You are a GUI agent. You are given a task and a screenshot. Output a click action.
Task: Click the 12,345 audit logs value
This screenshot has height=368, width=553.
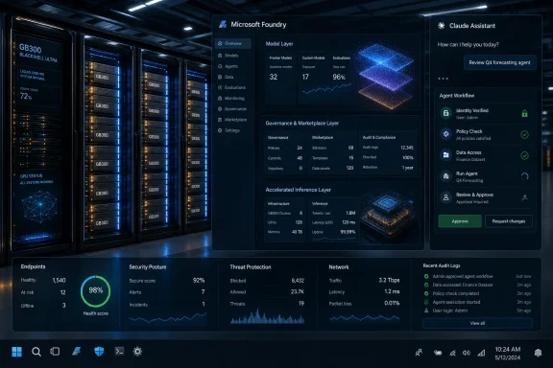click(407, 148)
